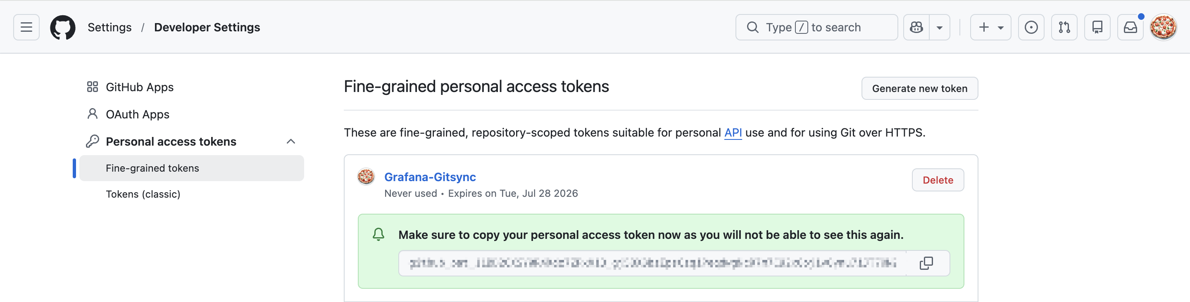This screenshot has height=302, width=1190.
Task: Open Copilot chat icon
Action: [916, 27]
